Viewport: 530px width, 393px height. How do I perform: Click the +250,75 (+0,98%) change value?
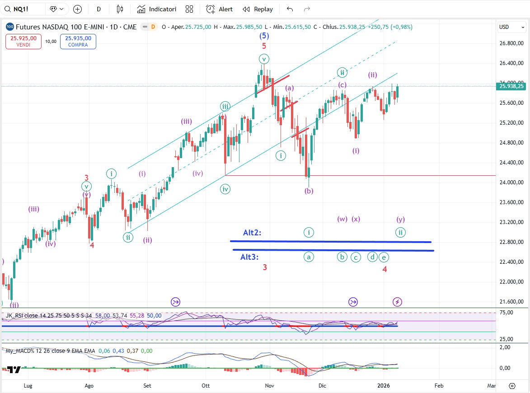coord(390,27)
